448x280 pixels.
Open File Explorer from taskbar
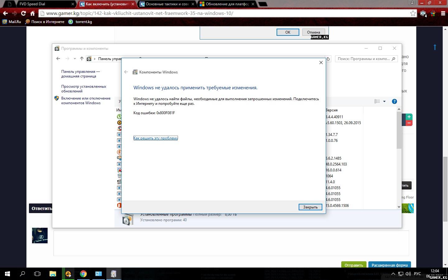[x=53, y=274]
